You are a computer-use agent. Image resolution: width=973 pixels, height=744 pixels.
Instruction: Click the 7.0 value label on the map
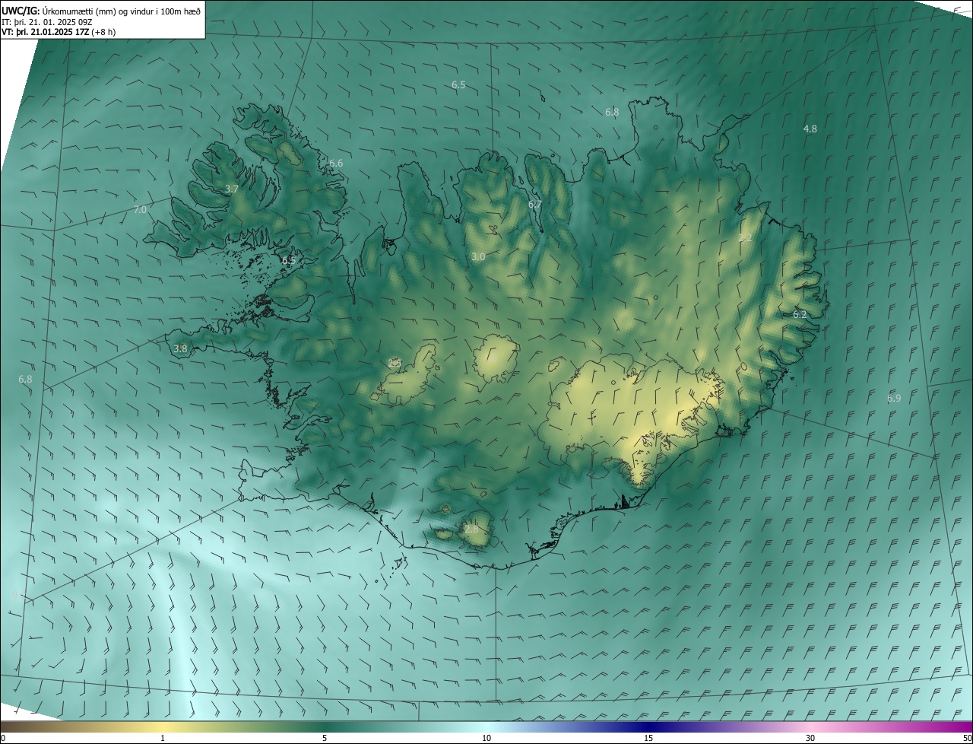pos(140,210)
